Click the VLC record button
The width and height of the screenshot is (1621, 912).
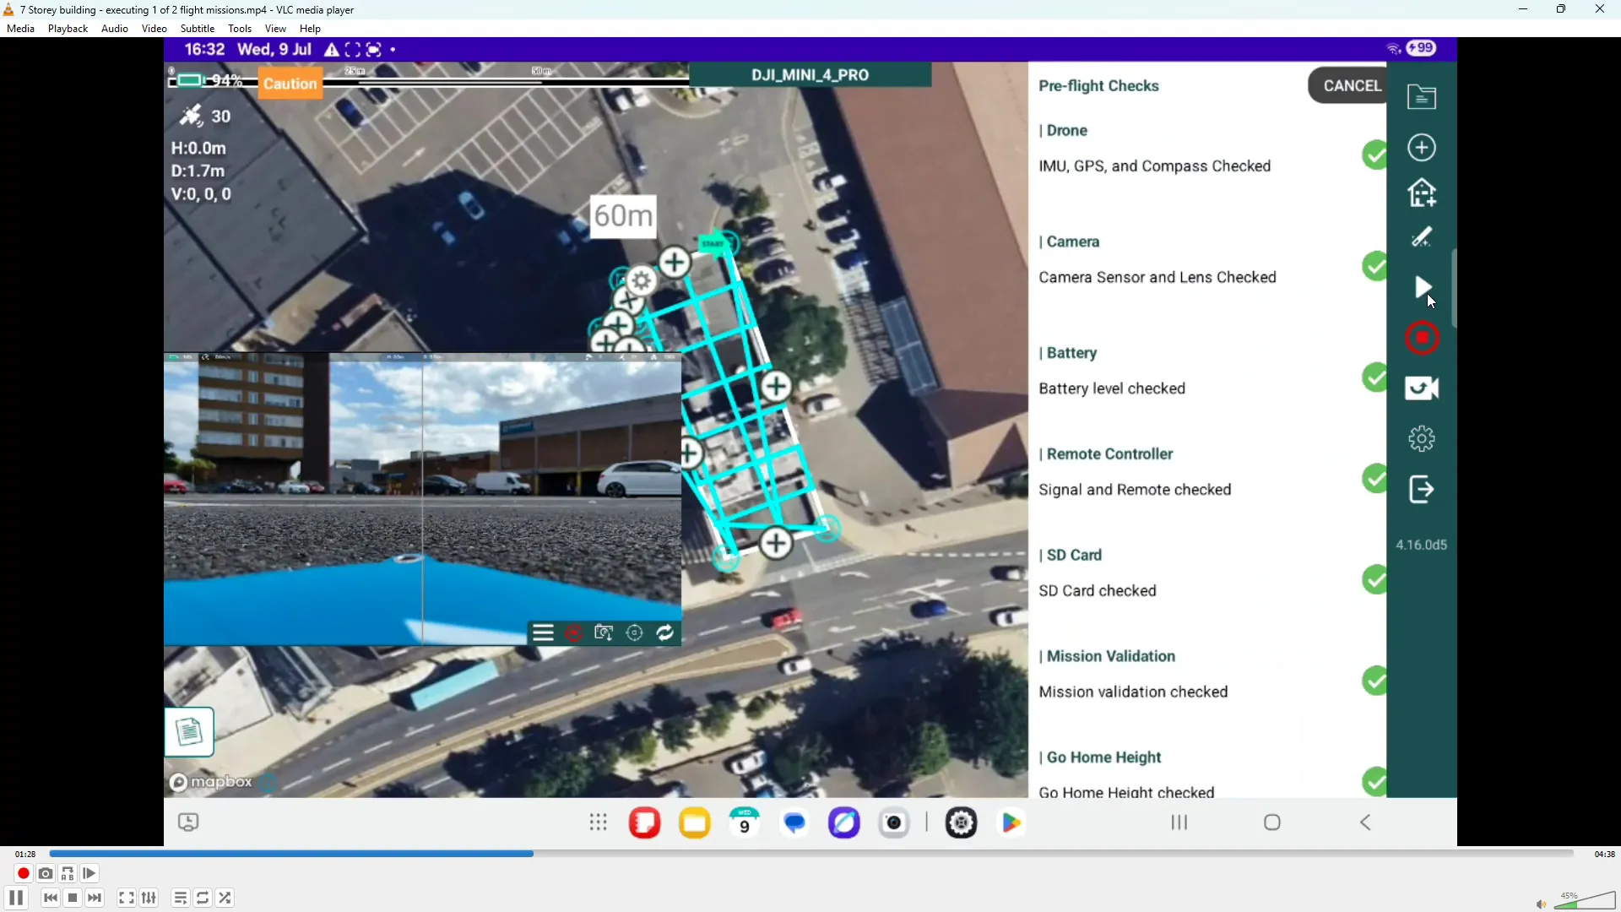(x=23, y=873)
